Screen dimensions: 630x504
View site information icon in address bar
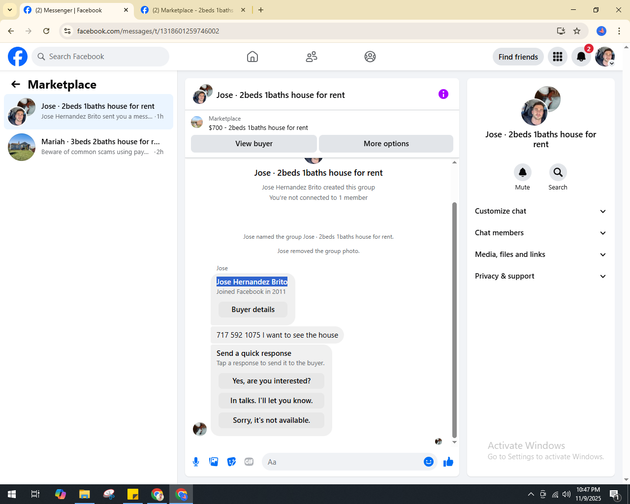[67, 31]
